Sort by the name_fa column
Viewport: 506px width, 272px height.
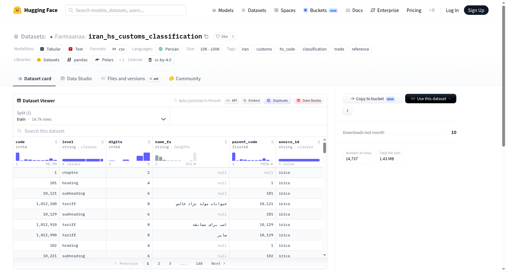click(x=226, y=142)
